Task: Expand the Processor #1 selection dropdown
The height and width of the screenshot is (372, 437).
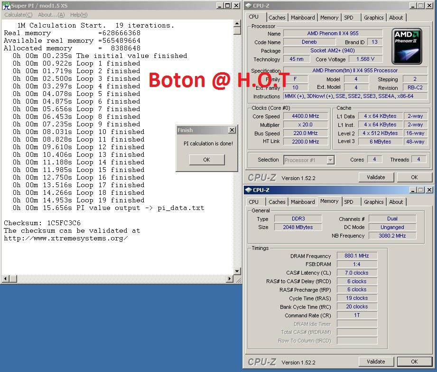Action: click(x=330, y=160)
